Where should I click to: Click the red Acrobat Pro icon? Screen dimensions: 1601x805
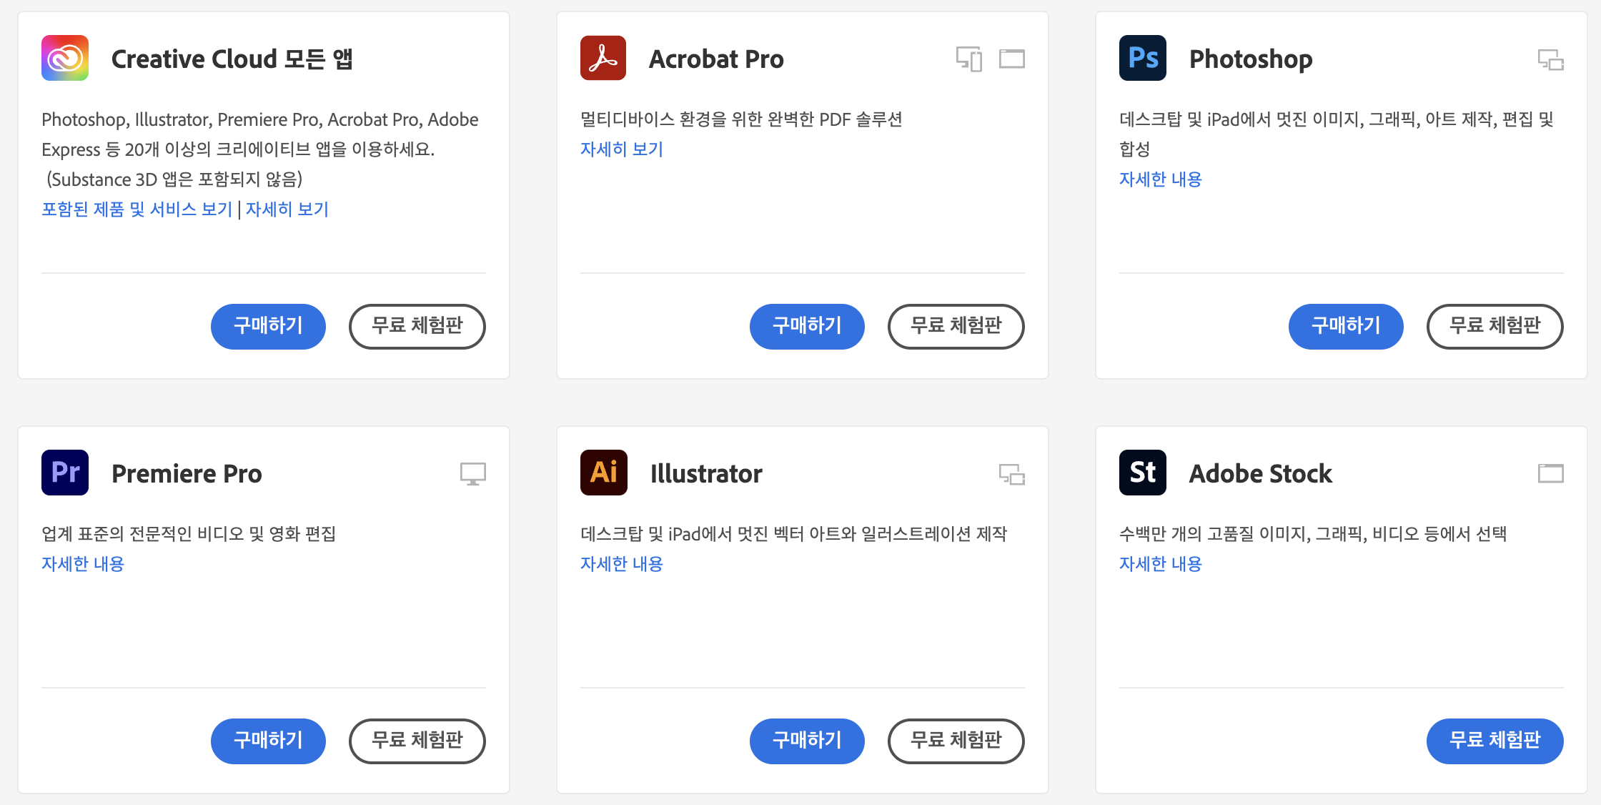tap(603, 58)
